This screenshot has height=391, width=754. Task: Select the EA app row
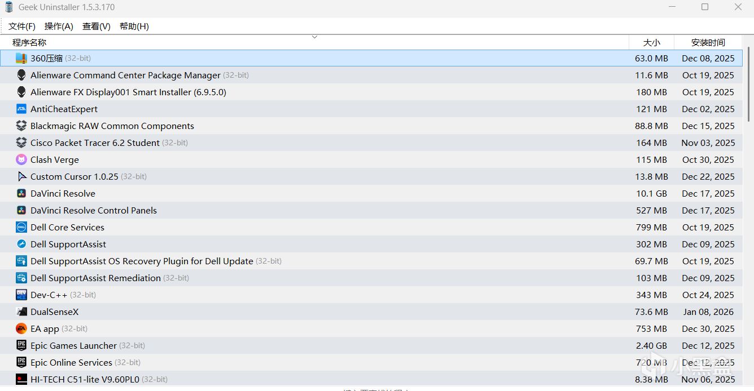371,328
